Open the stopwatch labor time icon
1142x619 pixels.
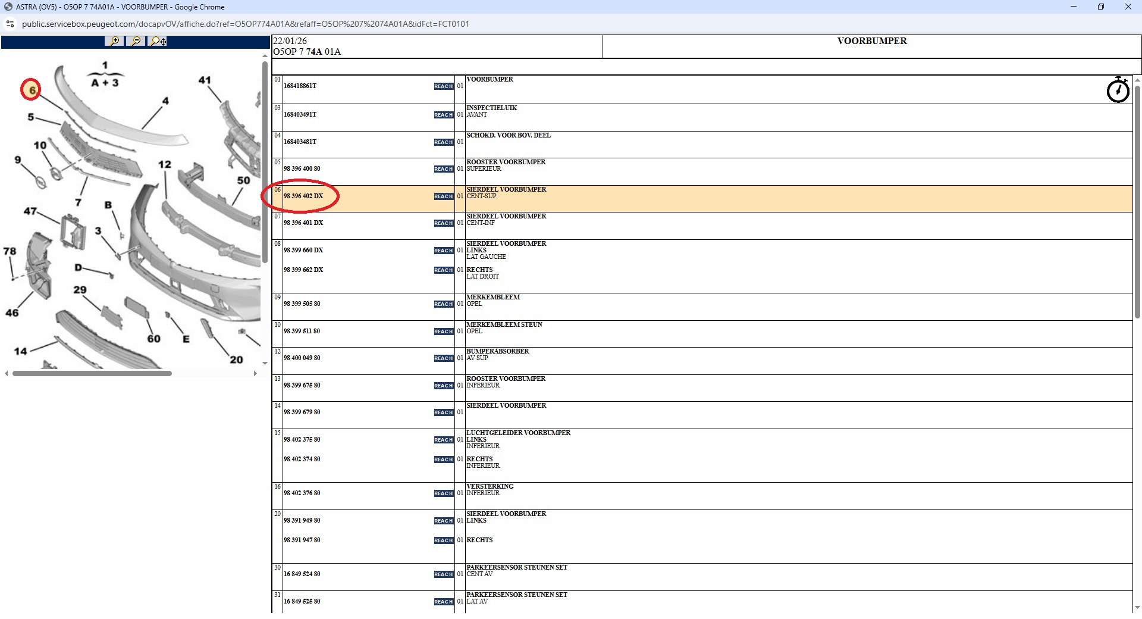(x=1118, y=90)
